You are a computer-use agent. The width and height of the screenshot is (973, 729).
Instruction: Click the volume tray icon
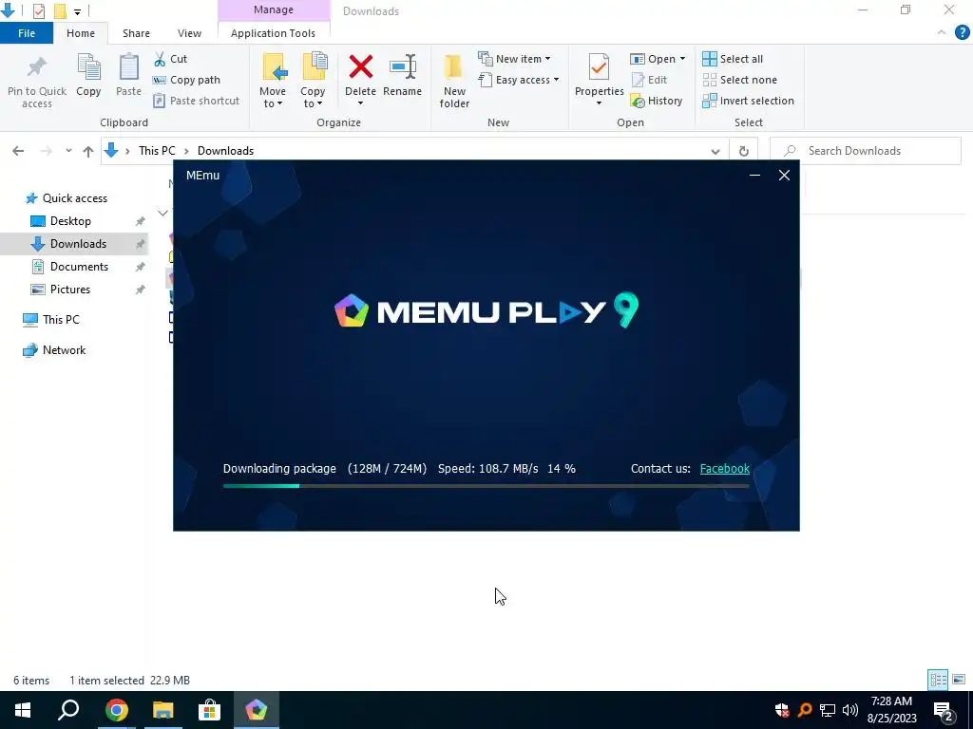850,710
